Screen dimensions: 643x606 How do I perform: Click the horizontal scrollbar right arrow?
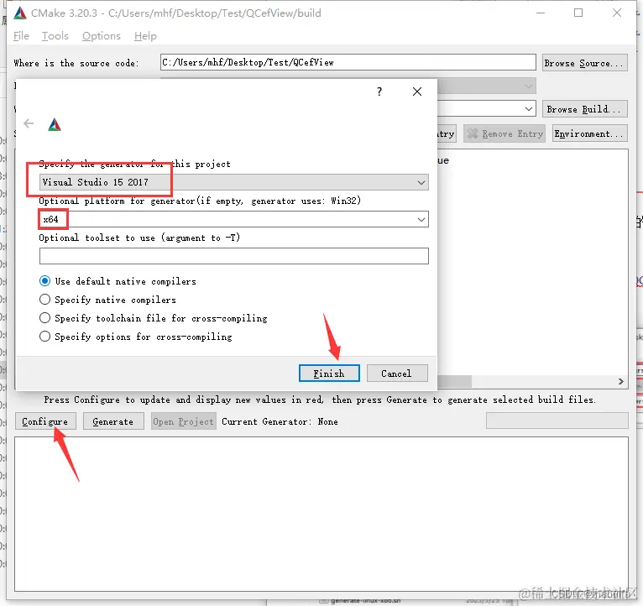621,381
